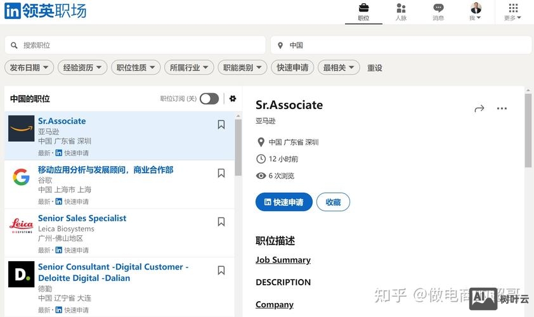The image size is (534, 317).
Task: Open the Senior Sales Specialist job link
Action: 82,218
